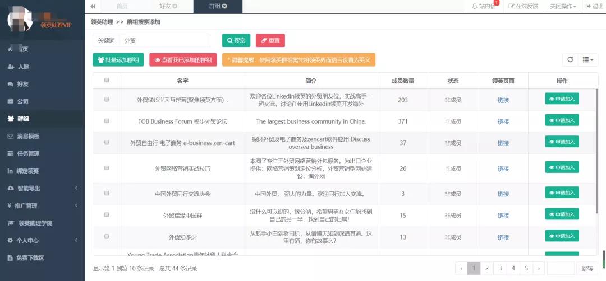Check the 外贸知多少 row checkbox
This screenshot has width=606, height=281.
click(x=107, y=236)
